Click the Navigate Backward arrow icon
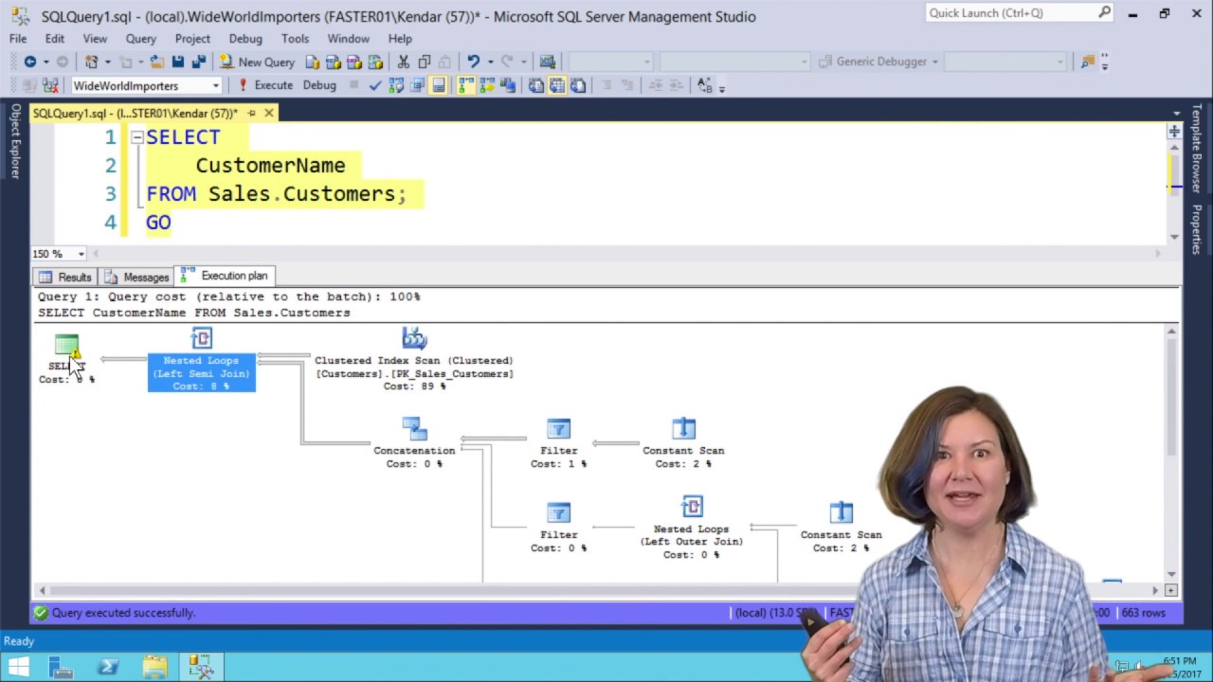 coord(30,62)
